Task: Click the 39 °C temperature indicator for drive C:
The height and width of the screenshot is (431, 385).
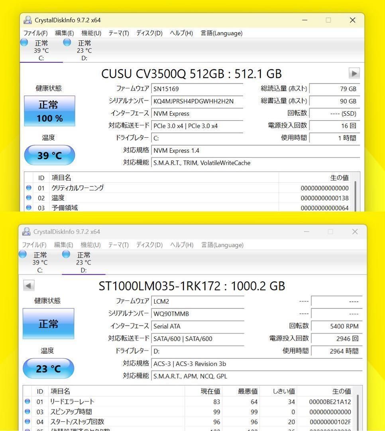Action: 49,155
